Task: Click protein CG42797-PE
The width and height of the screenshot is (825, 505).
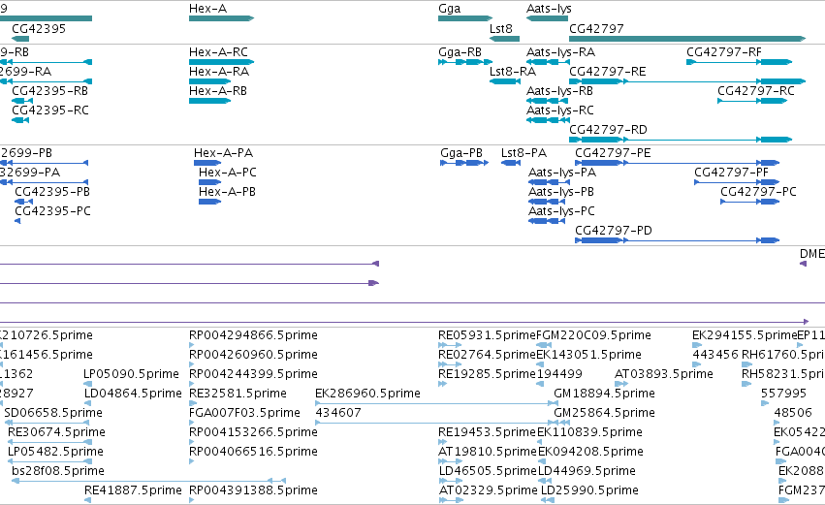Action: pos(677,163)
